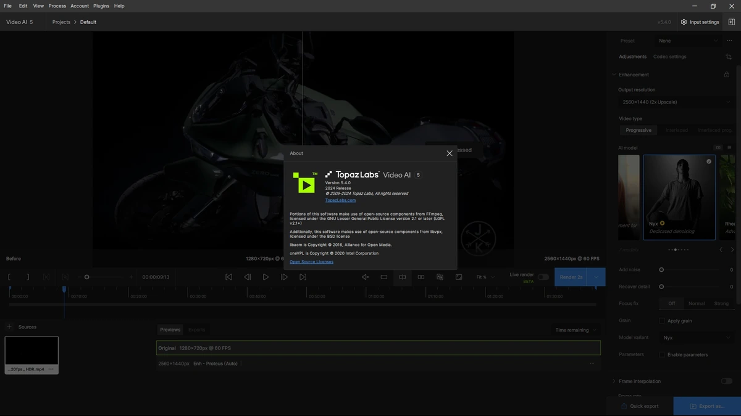Viewport: 741px width, 416px height.
Task: Zoom out the timeline with minus
Action: (x=80, y=277)
